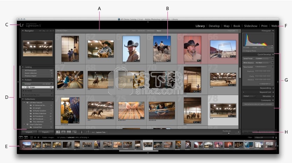
Task: Select the Painter spray can tool
Action: pos(81,132)
